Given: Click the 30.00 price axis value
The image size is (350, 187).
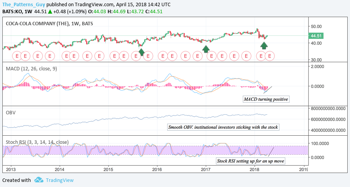Looking at the screenshot, I should tap(316, 60).
